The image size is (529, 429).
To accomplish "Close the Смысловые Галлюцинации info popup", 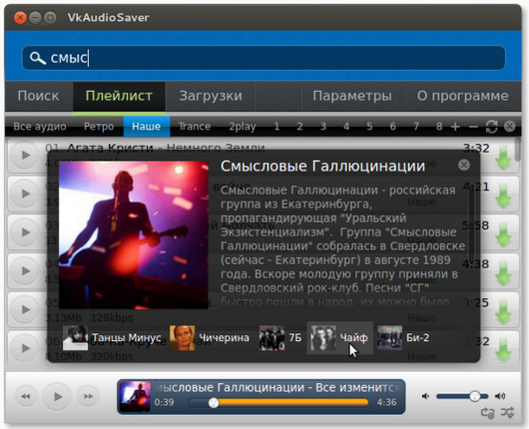I will click(464, 164).
